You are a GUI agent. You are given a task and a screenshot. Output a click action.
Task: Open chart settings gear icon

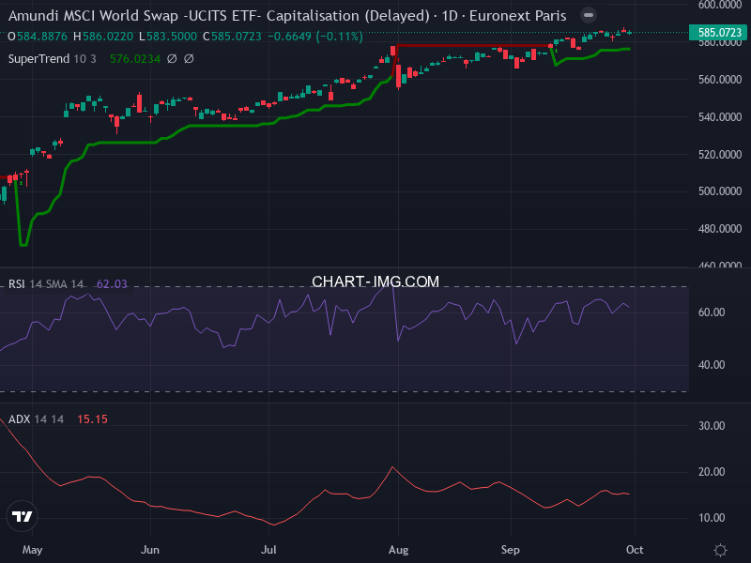coord(720,550)
